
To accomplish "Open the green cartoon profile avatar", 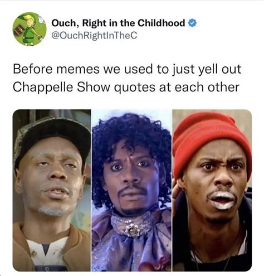I will (x=30, y=29).
